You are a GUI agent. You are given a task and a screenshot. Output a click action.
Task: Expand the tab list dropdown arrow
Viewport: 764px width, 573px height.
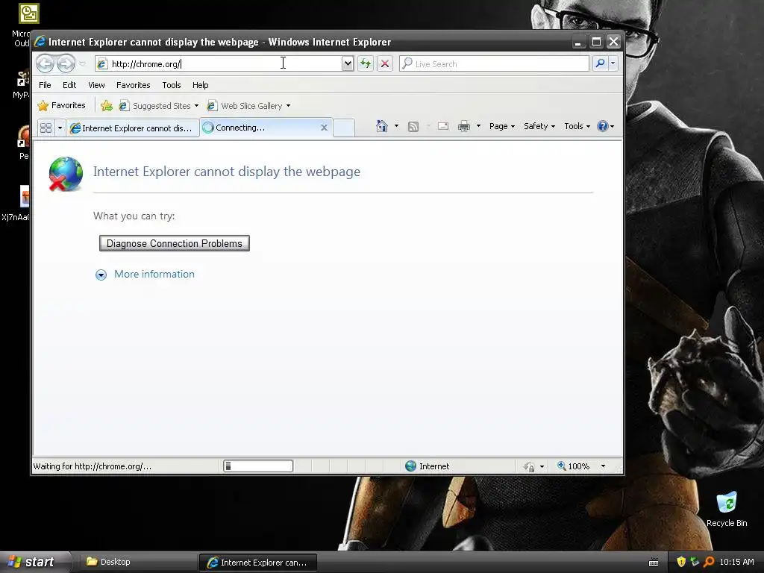click(60, 128)
